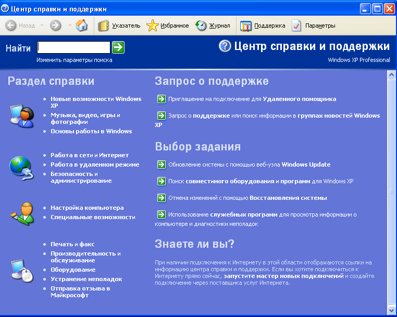This screenshot has width=397, height=317.
Task: Open the Параметры options checklist icon
Action: 296,26
